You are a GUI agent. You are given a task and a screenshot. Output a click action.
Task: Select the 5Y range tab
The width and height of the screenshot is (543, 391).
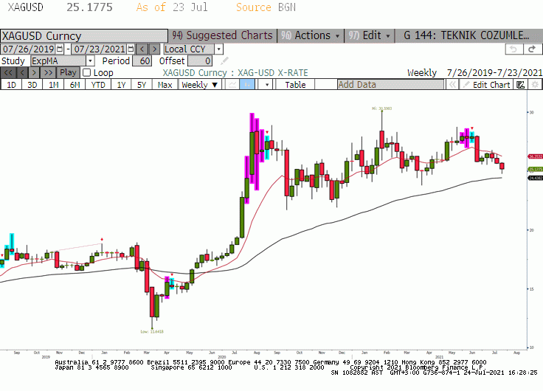(142, 85)
